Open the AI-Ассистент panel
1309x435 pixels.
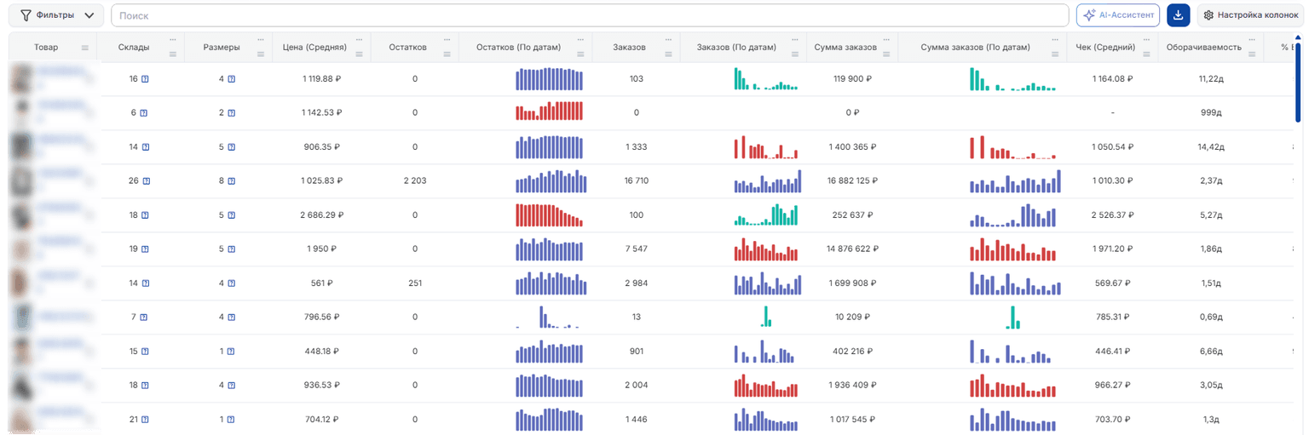coord(1118,15)
